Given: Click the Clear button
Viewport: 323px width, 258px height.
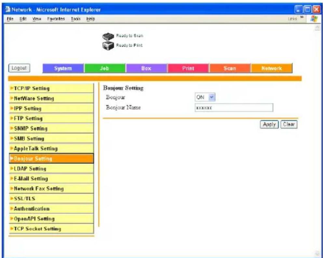Looking at the screenshot, I should click(289, 124).
